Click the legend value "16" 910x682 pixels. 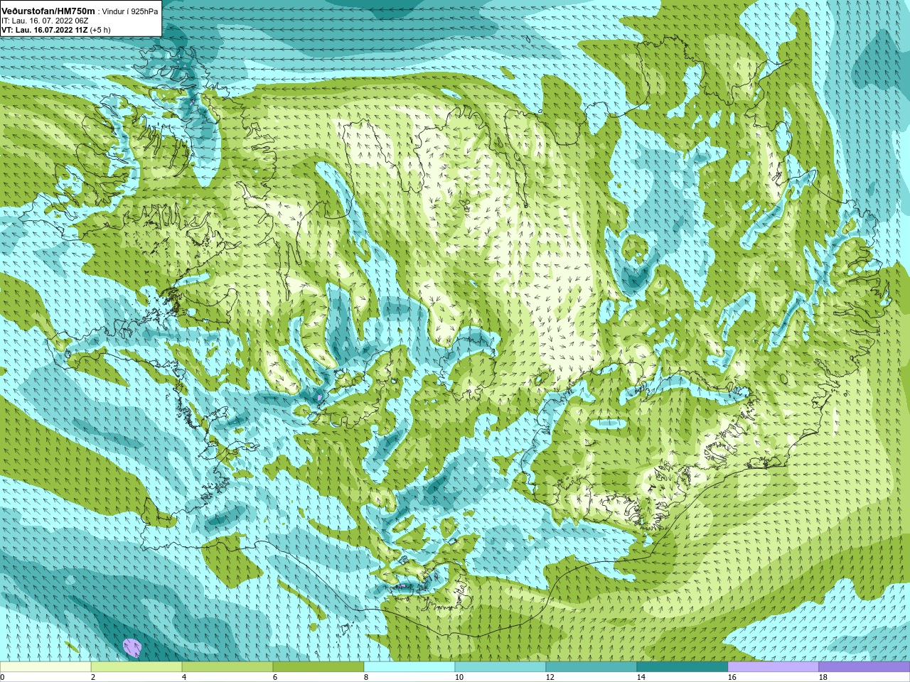coord(732,677)
